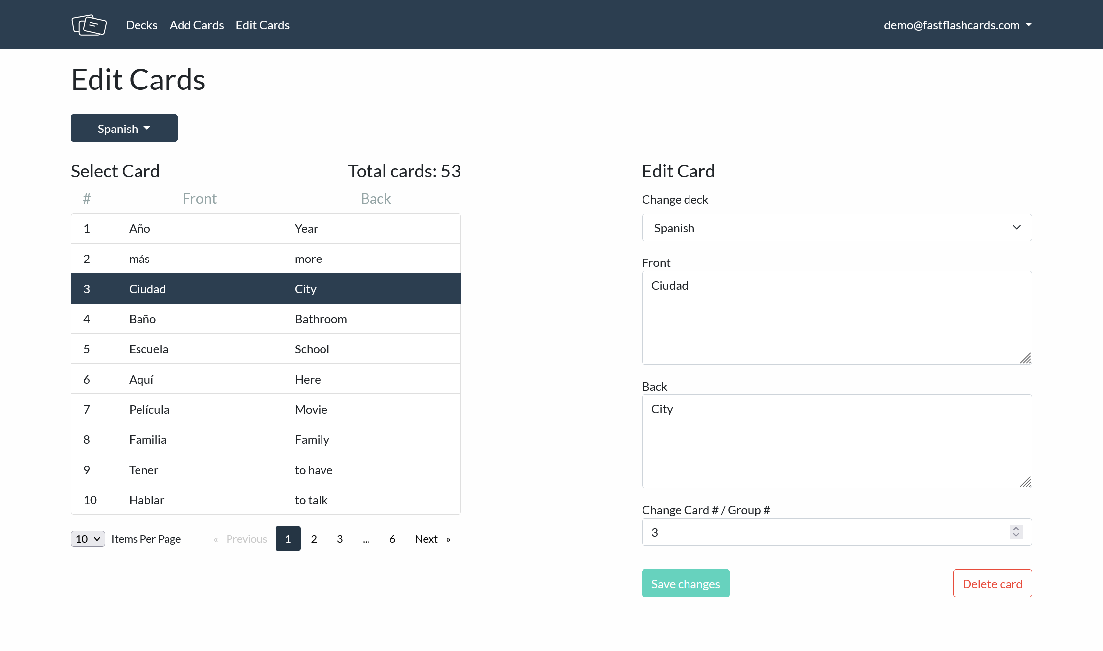Open Add Cards navigation link
Screen dimensions: 1103x651
196,25
